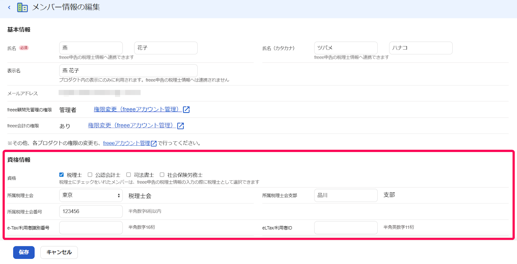Viewport: 517px width, 264px height.
Task: Click the メールアドレス label
Action: pos(23,94)
